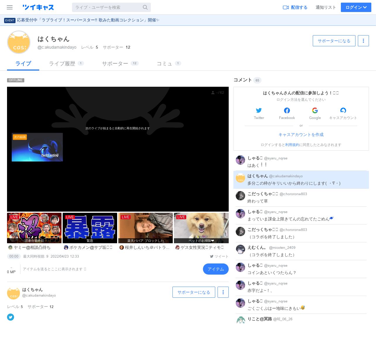Click the TwitCasting logo
The width and height of the screenshot is (376, 342).
38,7
